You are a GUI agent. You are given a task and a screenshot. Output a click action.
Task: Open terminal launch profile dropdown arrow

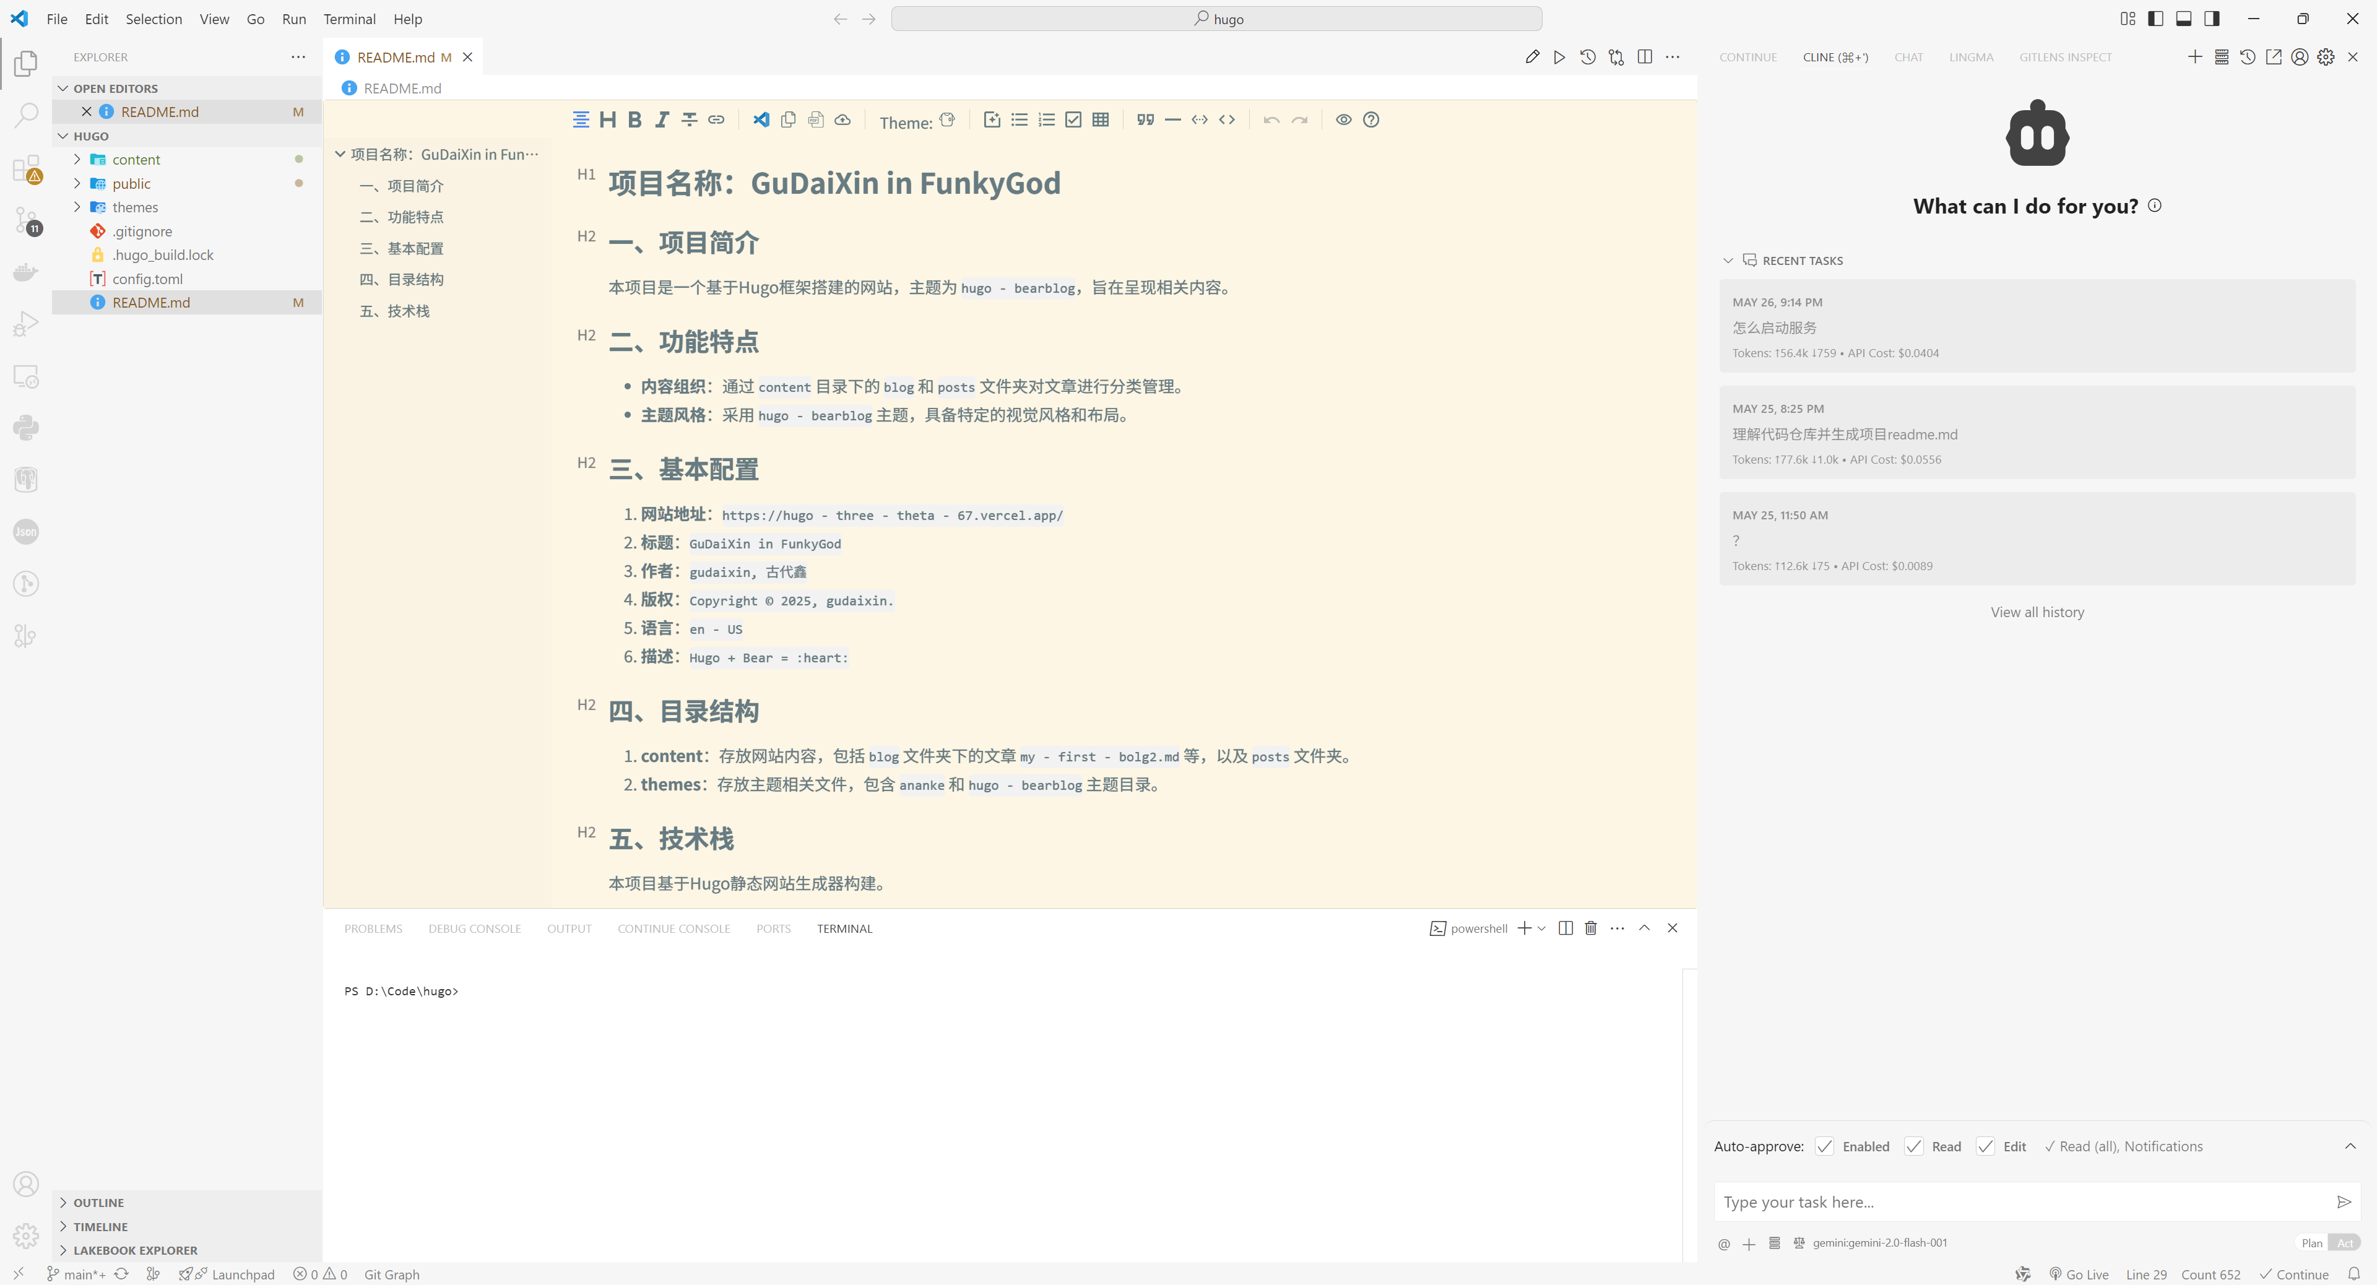(1541, 929)
